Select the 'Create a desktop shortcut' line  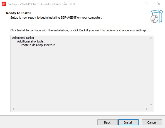[x=37, y=45]
